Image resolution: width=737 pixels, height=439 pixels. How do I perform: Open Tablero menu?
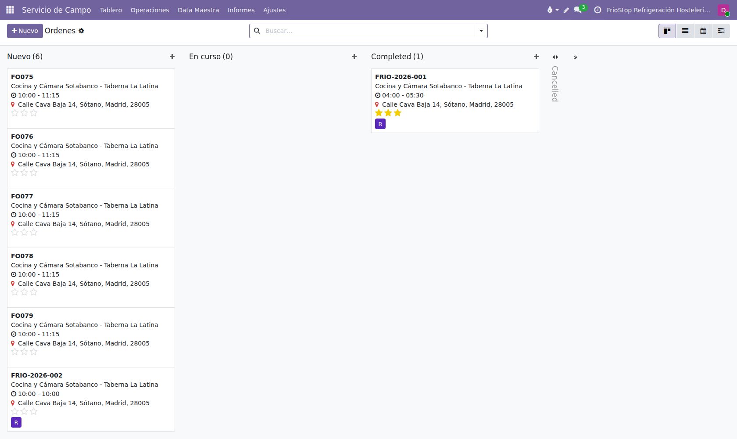click(111, 10)
